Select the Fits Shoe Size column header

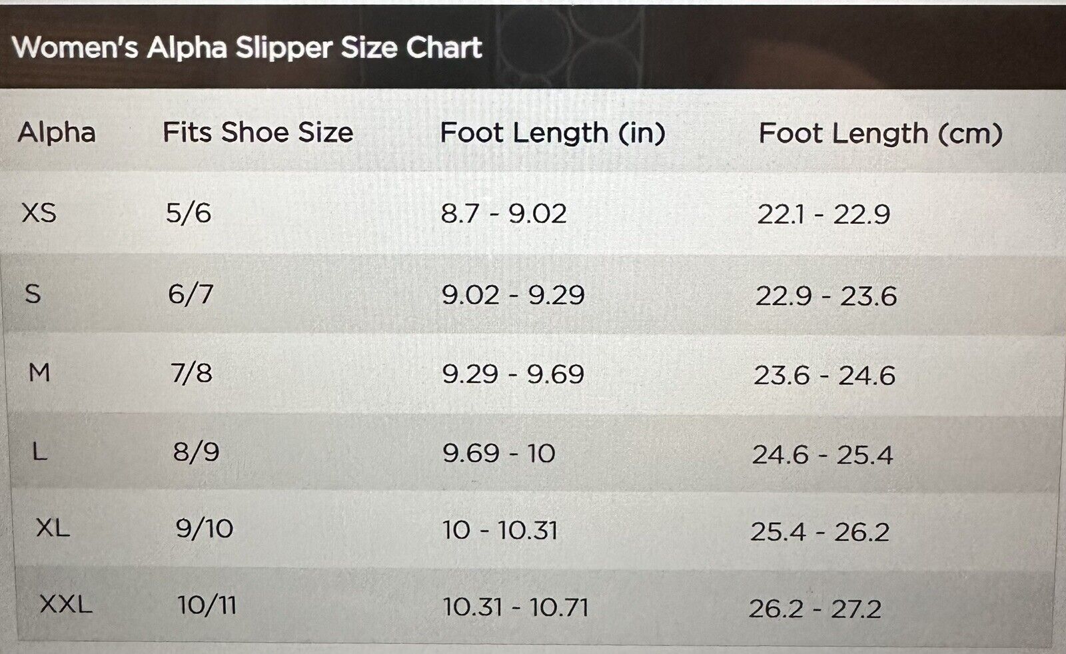(259, 133)
